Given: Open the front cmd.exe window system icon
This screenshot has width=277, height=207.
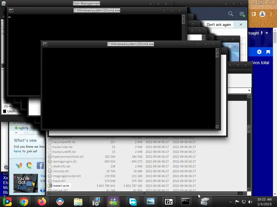Looking at the screenshot, I should 45,44.
